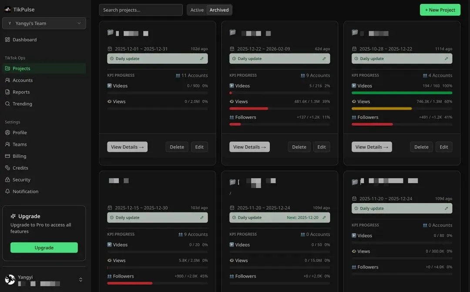Open the Trending page
Screen dimensions: 470x292
[x=44, y=104]
